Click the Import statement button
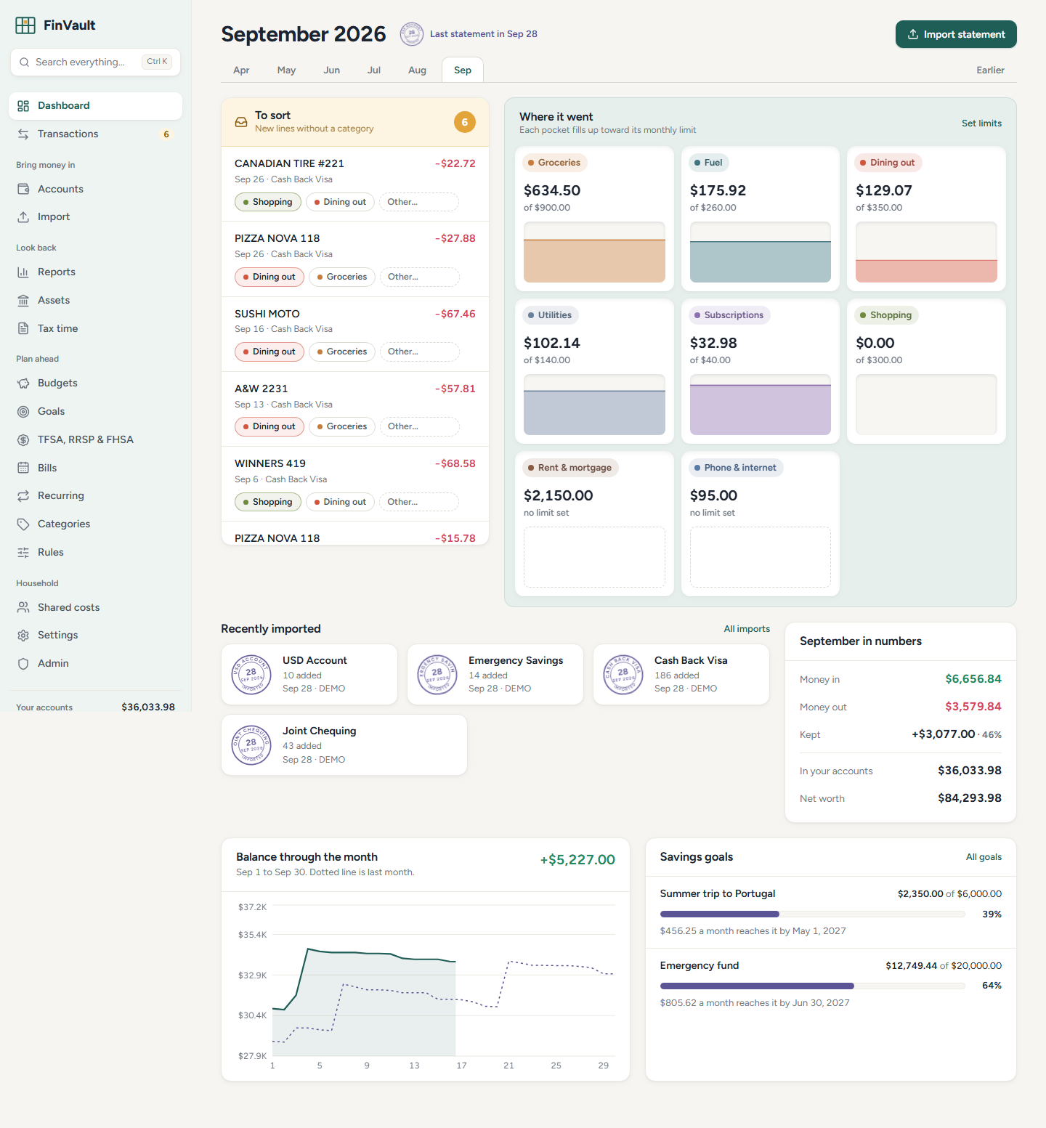1046x1128 pixels. 956,34
